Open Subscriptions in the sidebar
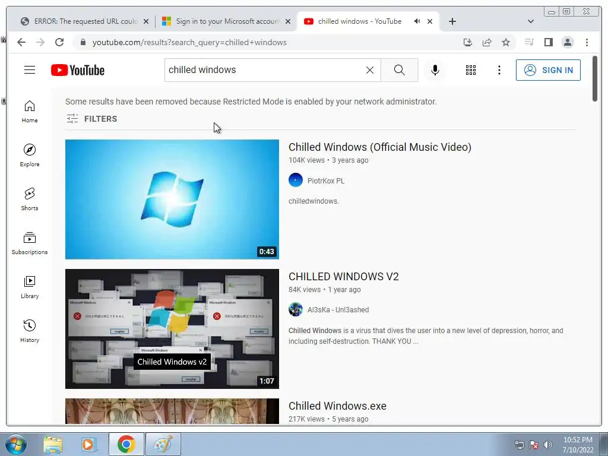Screen dimensions: 608x456 click(x=30, y=243)
